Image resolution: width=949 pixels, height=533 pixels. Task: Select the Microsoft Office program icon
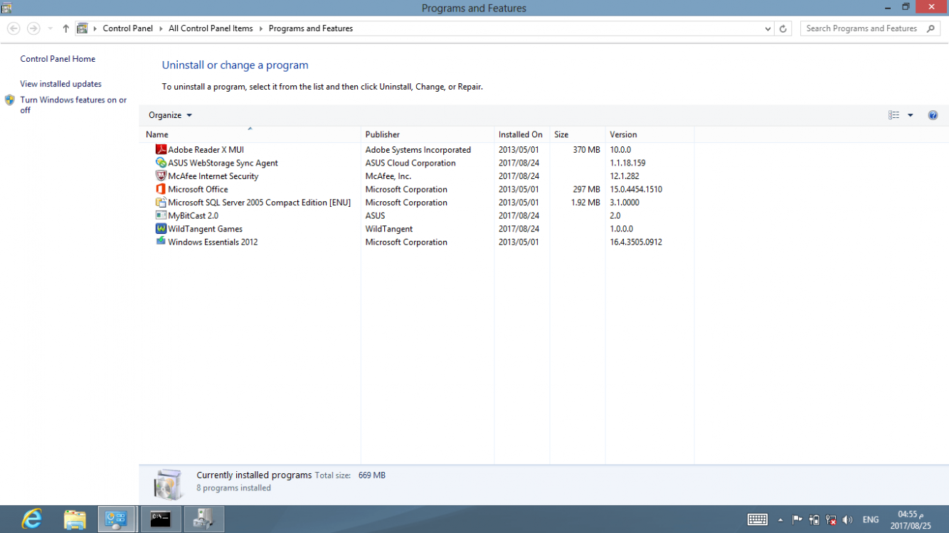pos(161,189)
